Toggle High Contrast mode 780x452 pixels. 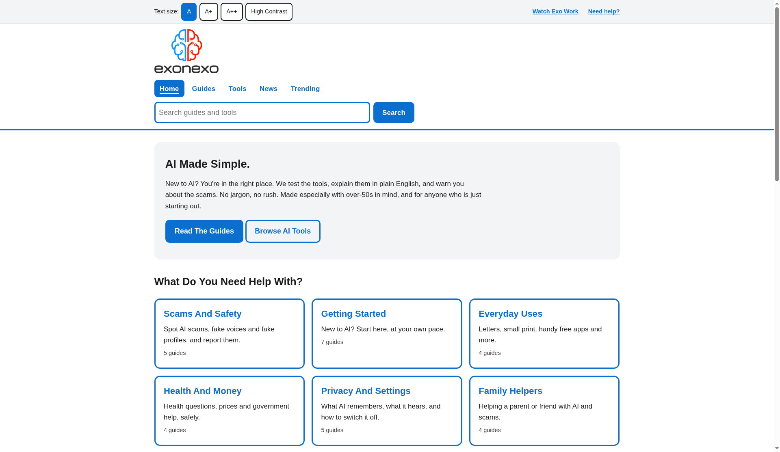269,12
